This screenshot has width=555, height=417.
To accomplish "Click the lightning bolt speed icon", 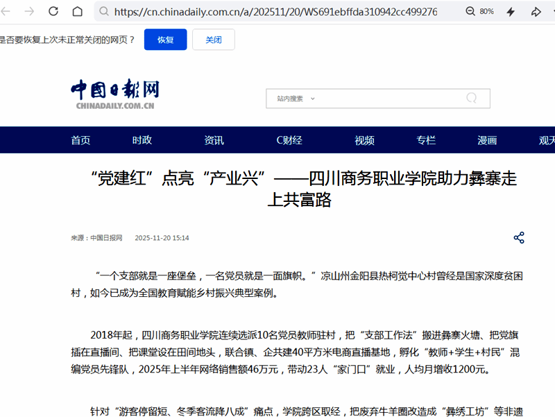I will [x=511, y=12].
